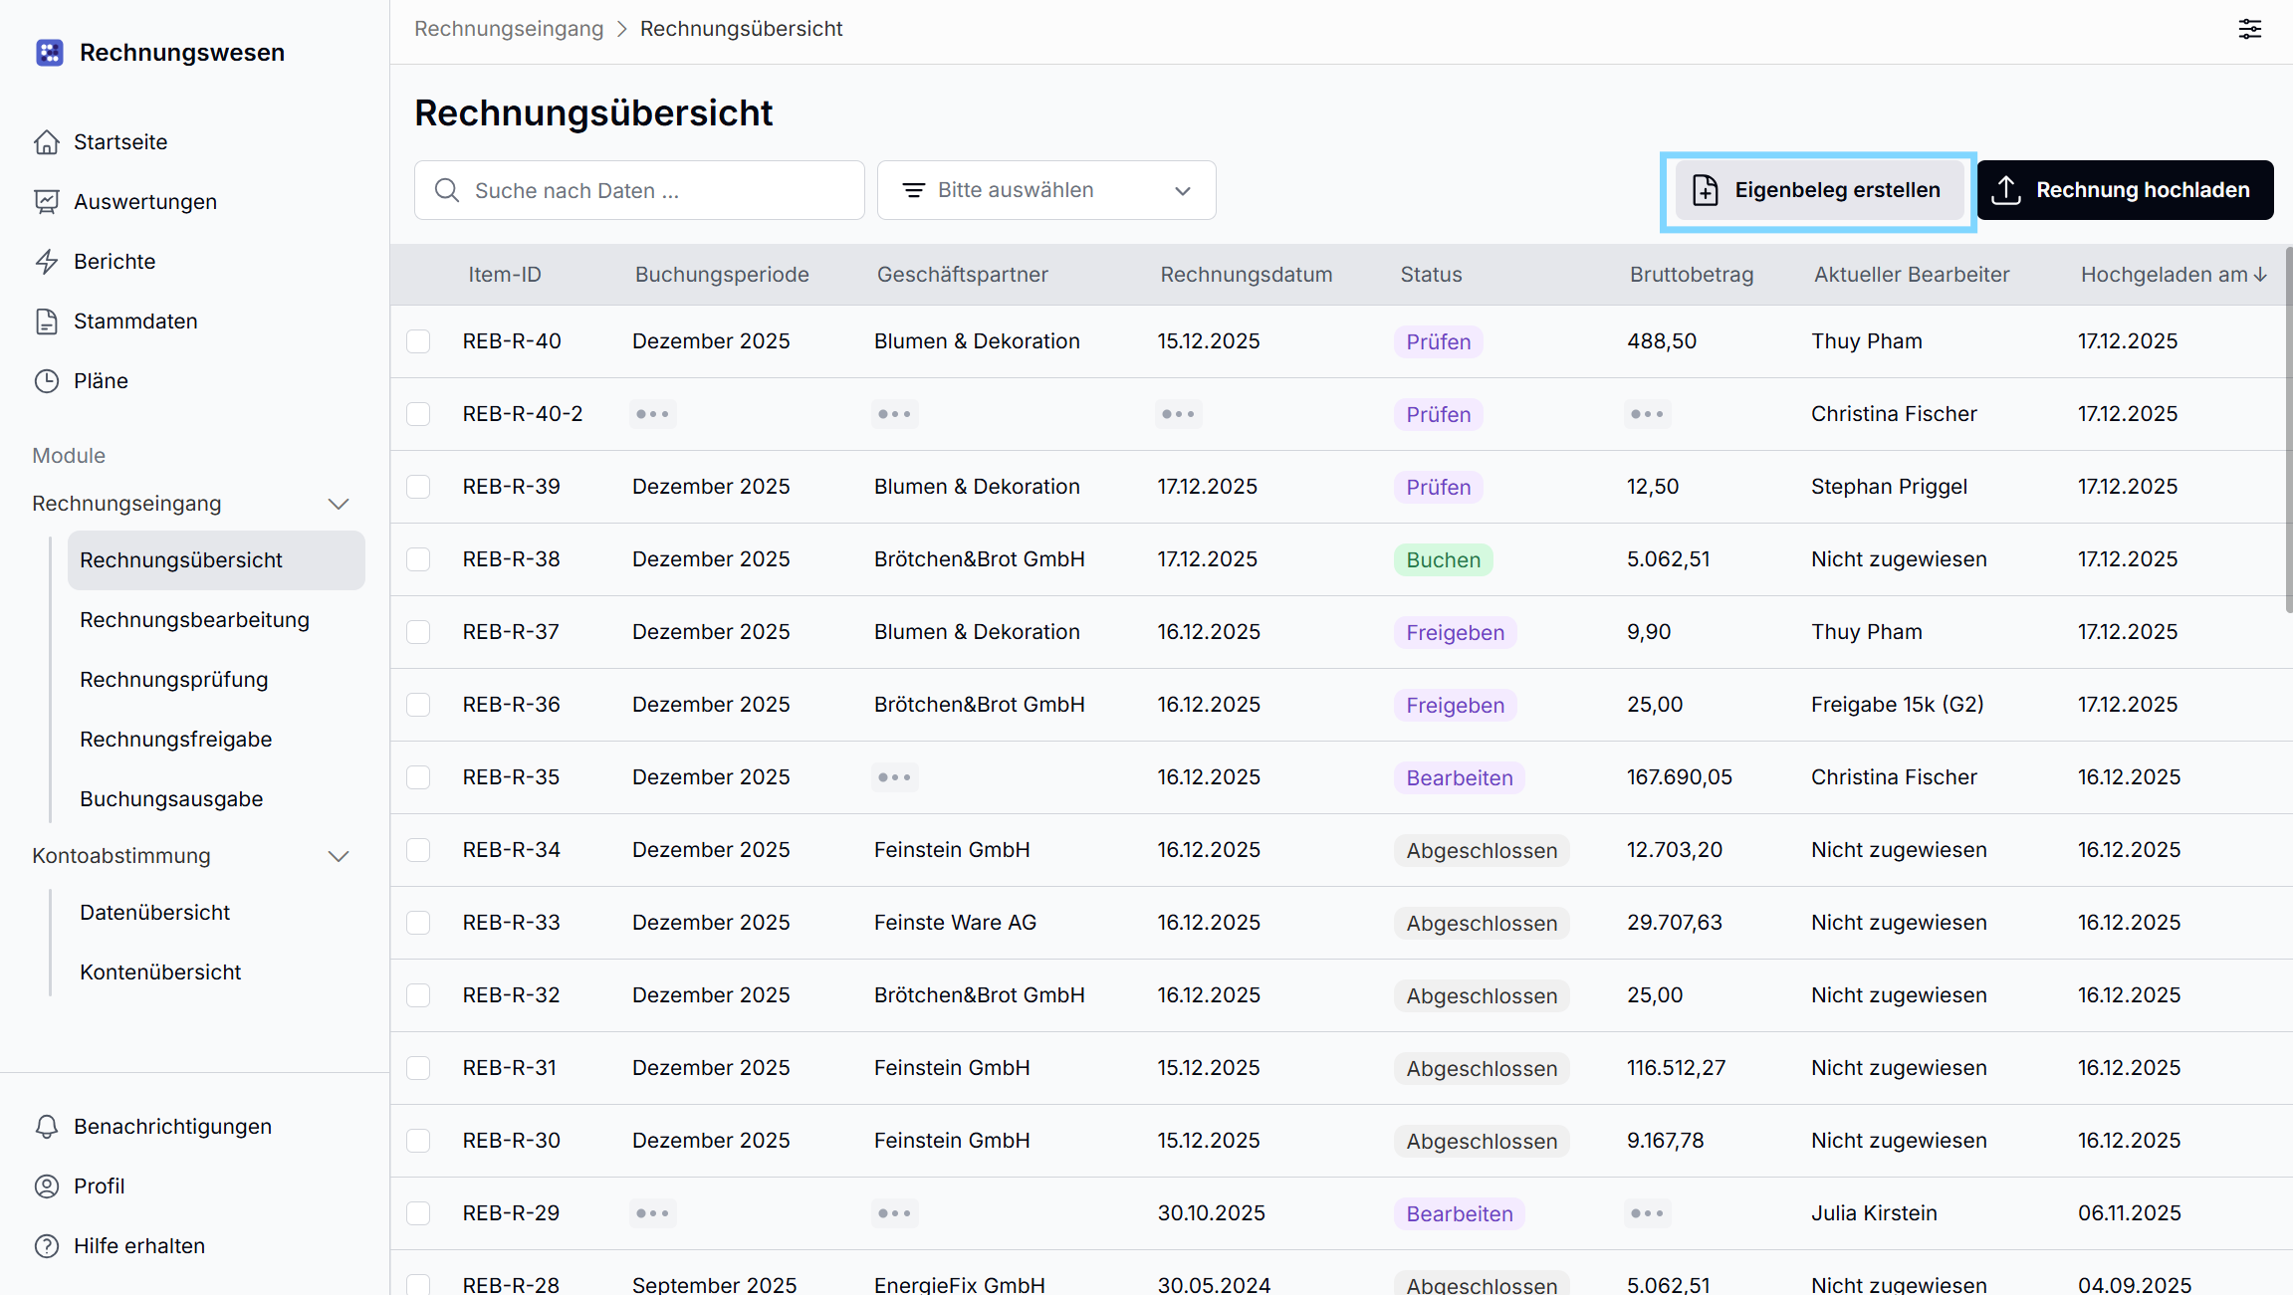Image resolution: width=2293 pixels, height=1295 pixels.
Task: Check the REB-R-34 row checkbox
Action: point(418,850)
